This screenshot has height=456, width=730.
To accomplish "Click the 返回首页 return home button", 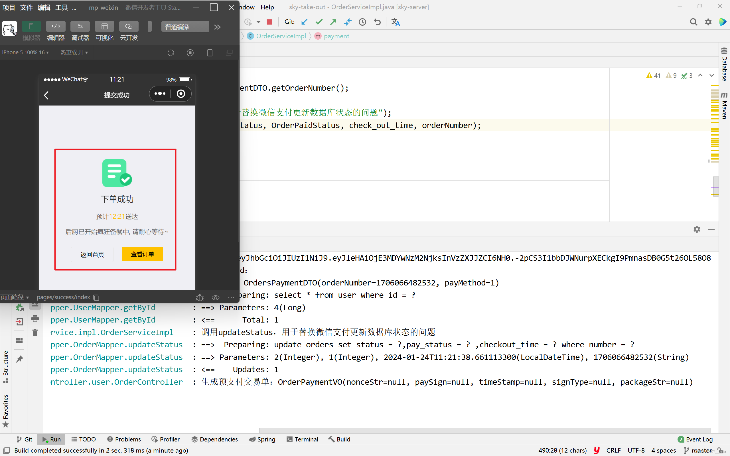I will [92, 254].
